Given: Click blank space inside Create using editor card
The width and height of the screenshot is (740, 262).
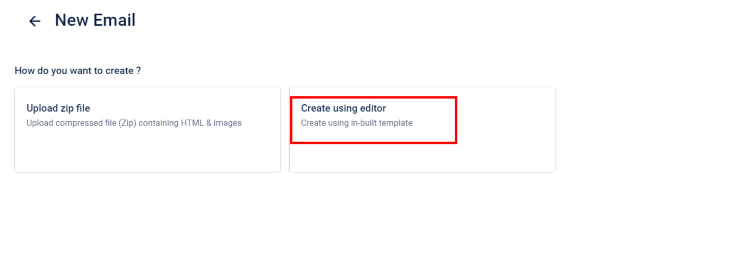Looking at the screenshot, I should coord(504,151).
